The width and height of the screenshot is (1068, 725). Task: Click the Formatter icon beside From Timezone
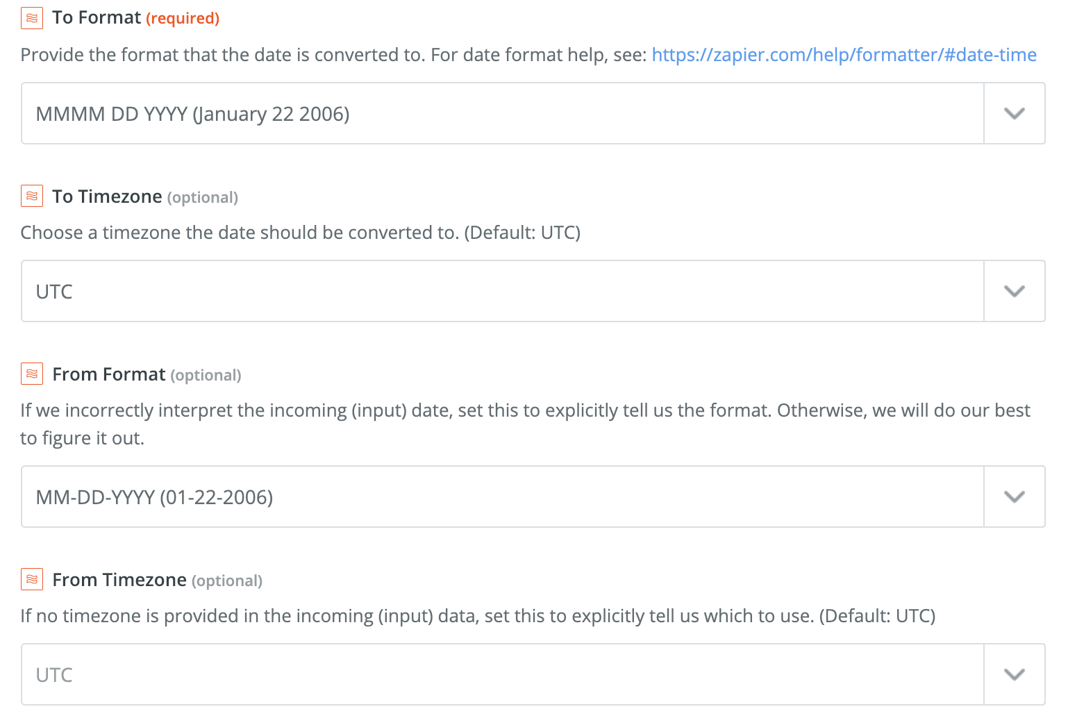(32, 580)
